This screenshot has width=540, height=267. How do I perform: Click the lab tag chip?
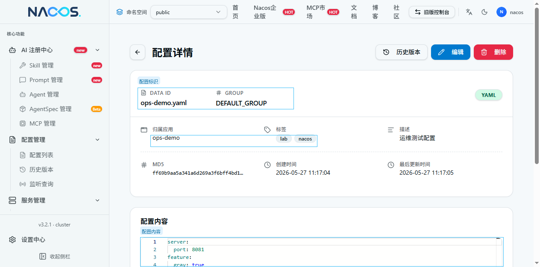(x=284, y=139)
